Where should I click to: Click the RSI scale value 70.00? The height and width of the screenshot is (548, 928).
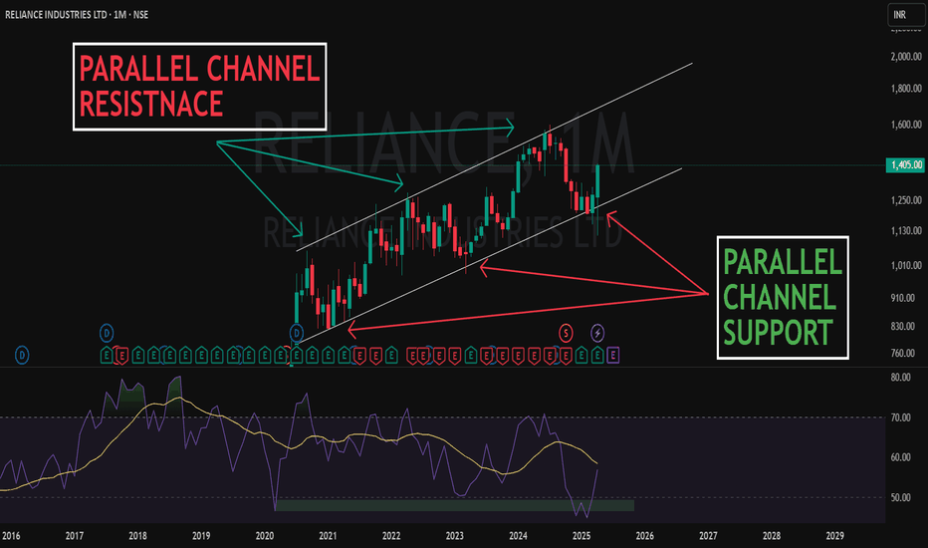[901, 417]
